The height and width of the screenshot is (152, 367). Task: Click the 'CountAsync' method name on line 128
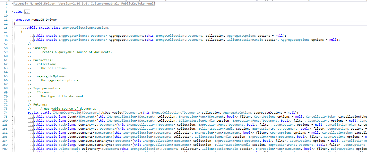coord(87,125)
